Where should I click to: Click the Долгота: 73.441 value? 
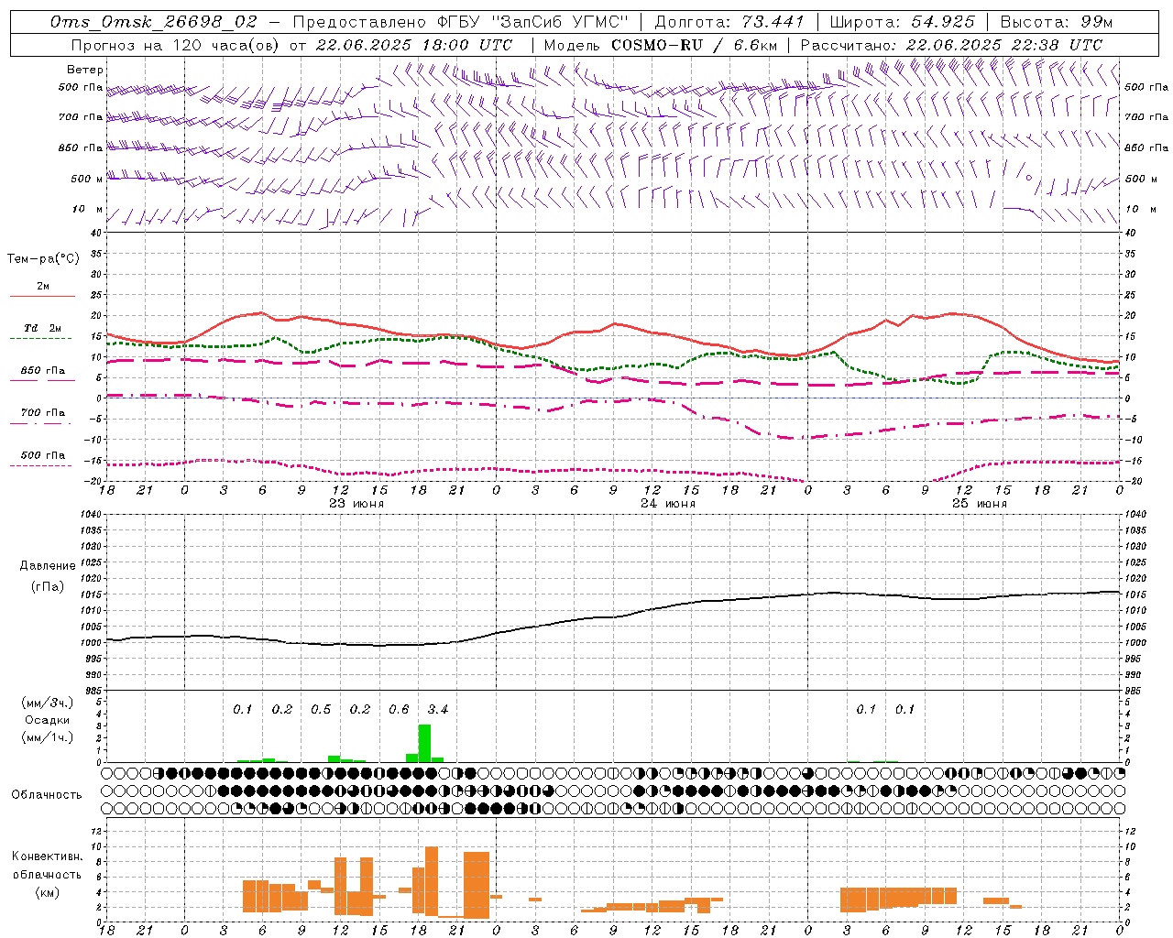[x=729, y=22]
